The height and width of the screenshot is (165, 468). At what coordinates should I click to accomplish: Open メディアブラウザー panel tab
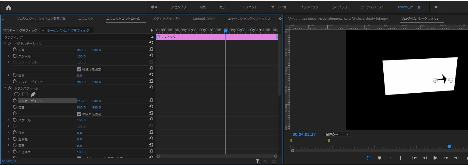tap(167, 19)
